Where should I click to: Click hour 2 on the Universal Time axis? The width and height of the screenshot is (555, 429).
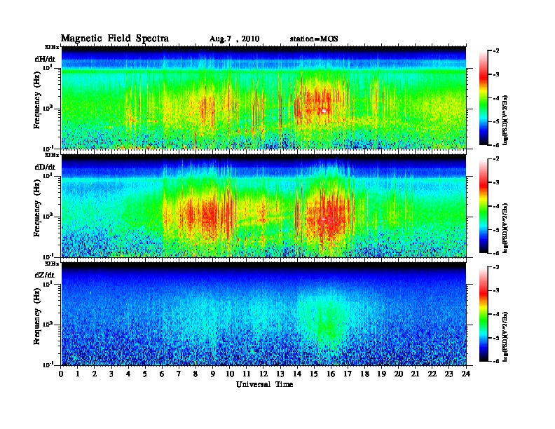pos(95,374)
